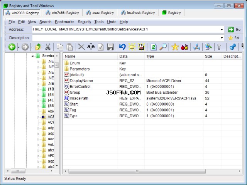Click the Copy icon in toolbar
This screenshot has width=247, height=185.
pos(60,47)
